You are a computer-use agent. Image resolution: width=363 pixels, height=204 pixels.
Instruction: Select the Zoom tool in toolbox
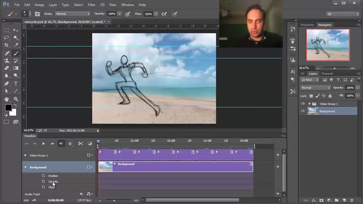(16, 99)
